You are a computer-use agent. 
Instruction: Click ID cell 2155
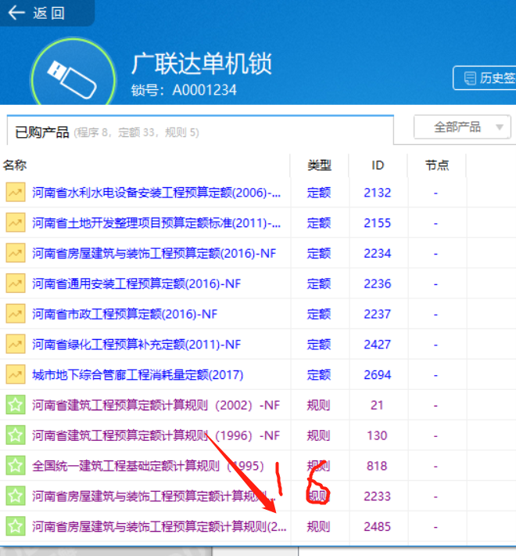tap(378, 223)
